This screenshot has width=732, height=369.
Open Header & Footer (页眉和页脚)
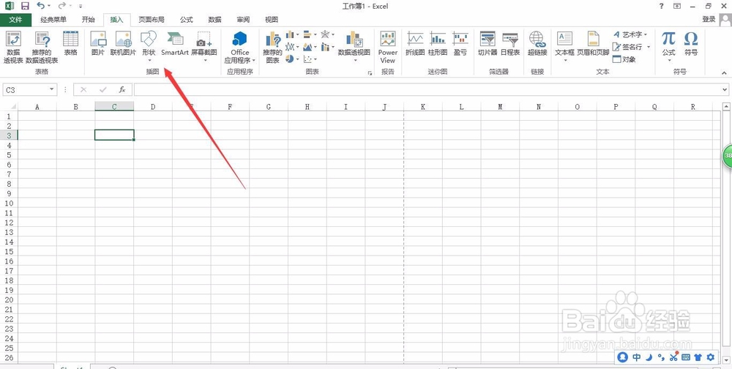[x=594, y=44]
